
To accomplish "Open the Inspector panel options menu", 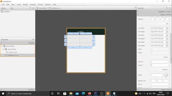I will (x=170, y=8).
